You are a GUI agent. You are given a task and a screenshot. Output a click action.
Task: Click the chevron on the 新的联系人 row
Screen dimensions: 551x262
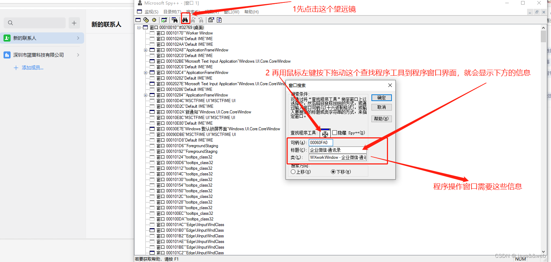[78, 38]
